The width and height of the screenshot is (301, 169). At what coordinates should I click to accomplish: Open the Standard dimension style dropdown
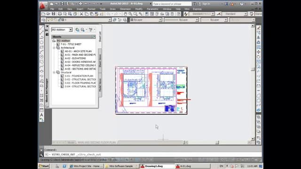tap(246, 14)
